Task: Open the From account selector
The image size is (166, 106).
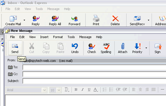Action: pos(94,61)
